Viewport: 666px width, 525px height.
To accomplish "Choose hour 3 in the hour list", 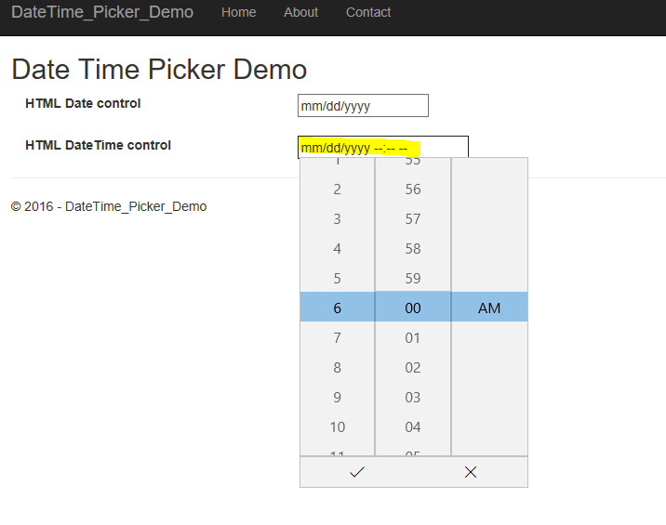I will tap(338, 219).
